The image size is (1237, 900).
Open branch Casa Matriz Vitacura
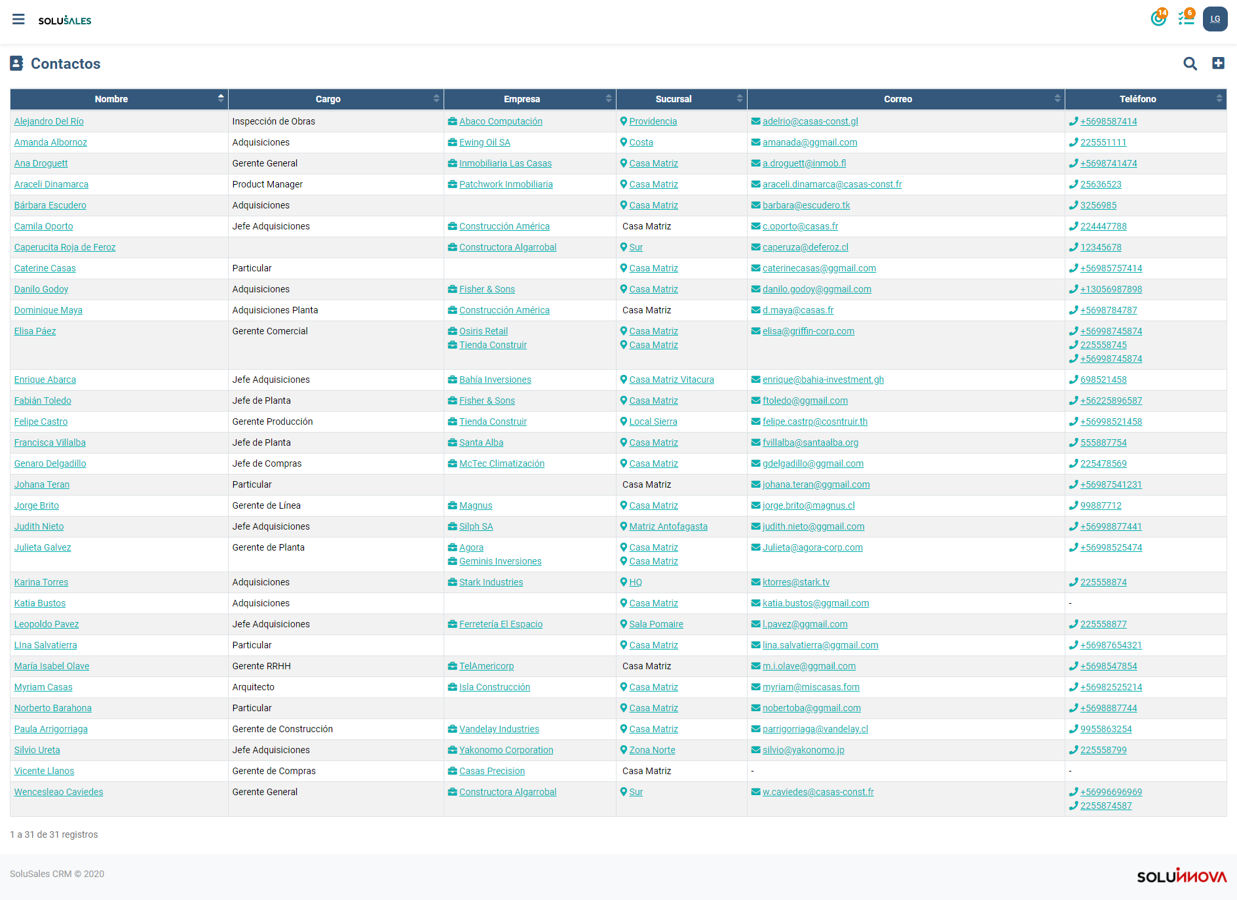[672, 380]
